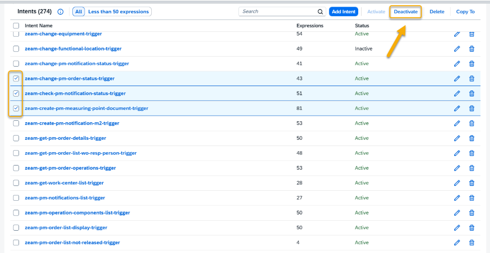Uncheck zeam-check-pm-notification-status-trigger checkbox
Screen dimensions: 490x253
point(16,93)
